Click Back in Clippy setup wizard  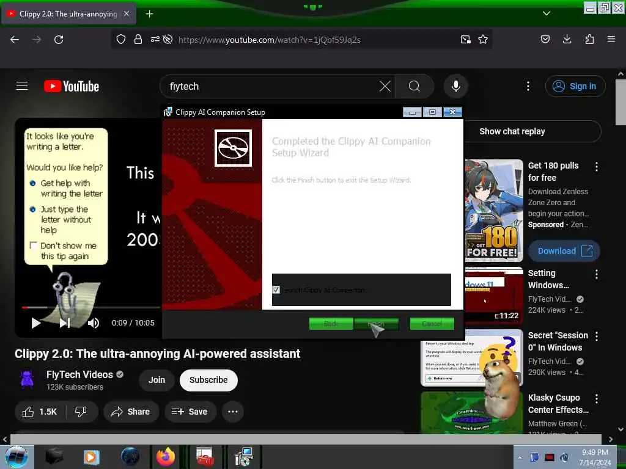tap(331, 324)
